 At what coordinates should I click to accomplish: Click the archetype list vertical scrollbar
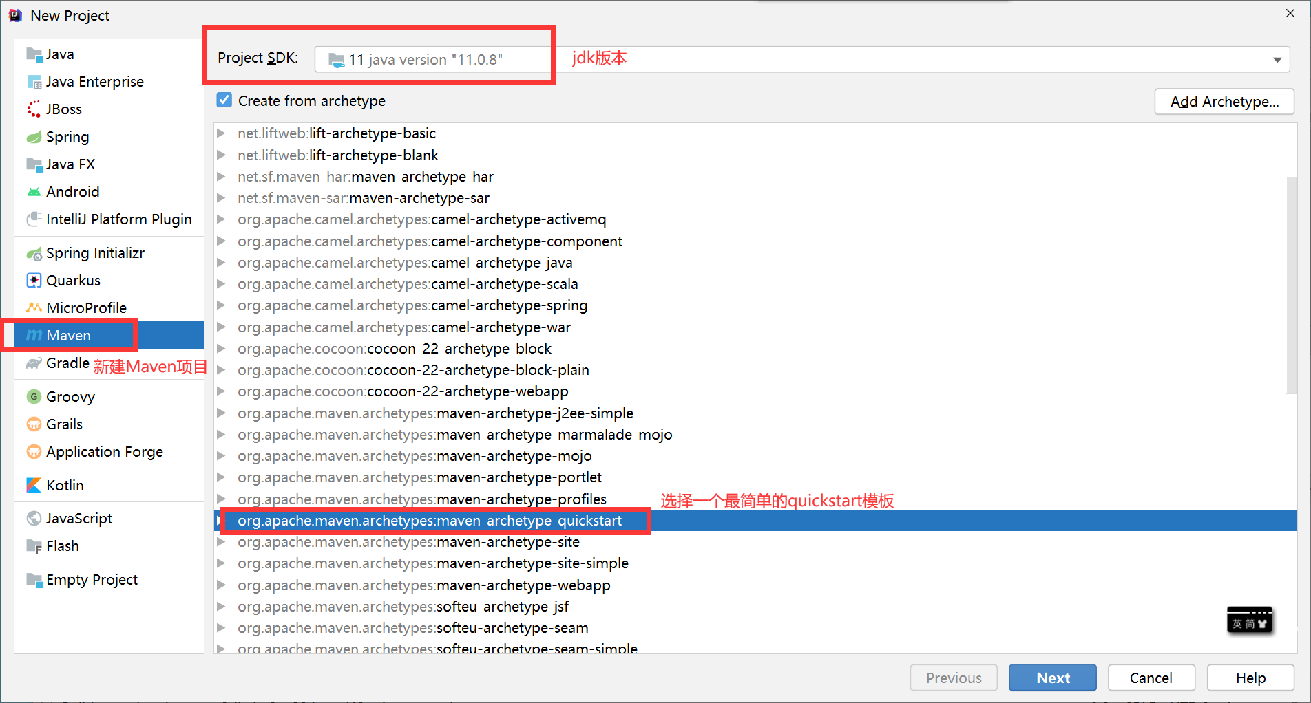tap(1291, 285)
